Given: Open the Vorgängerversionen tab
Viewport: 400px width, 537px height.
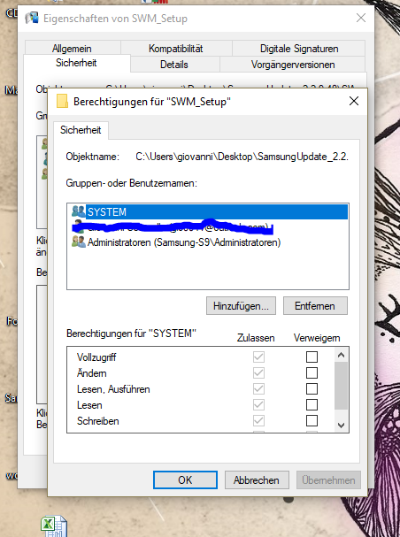Looking at the screenshot, I should tap(293, 65).
